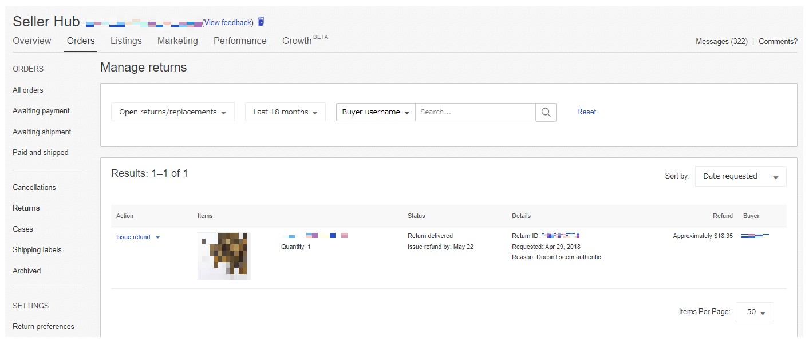Open Shipping labels in sidebar
This screenshot has width=809, height=345.
tap(37, 250)
